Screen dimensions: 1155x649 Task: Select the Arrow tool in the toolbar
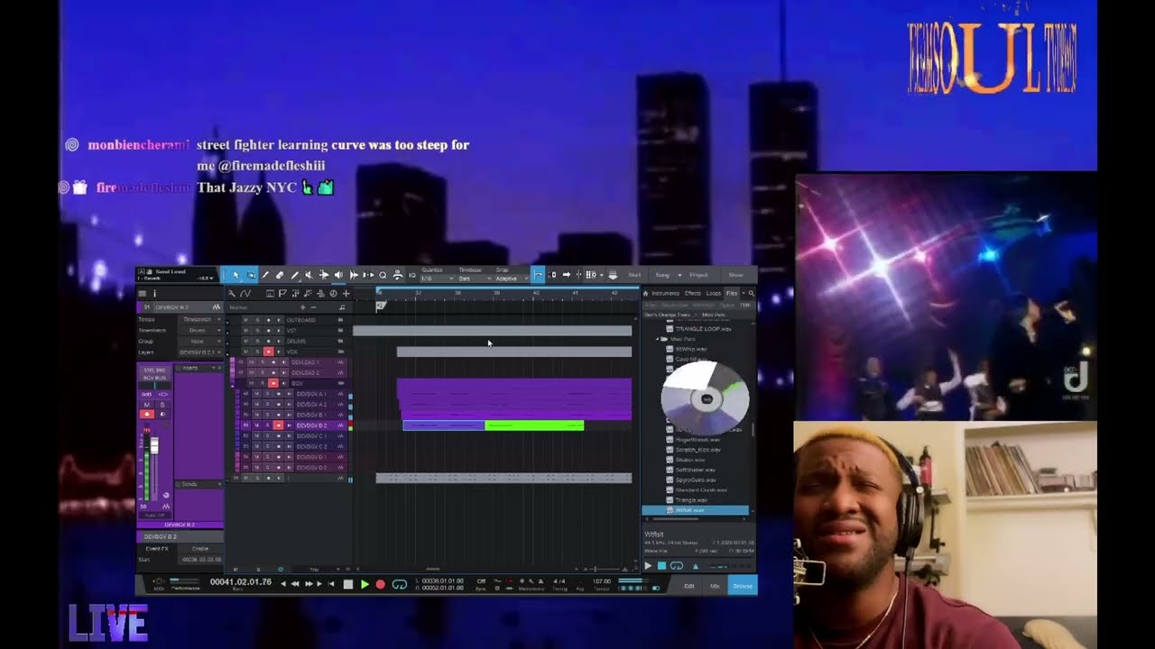(x=236, y=275)
